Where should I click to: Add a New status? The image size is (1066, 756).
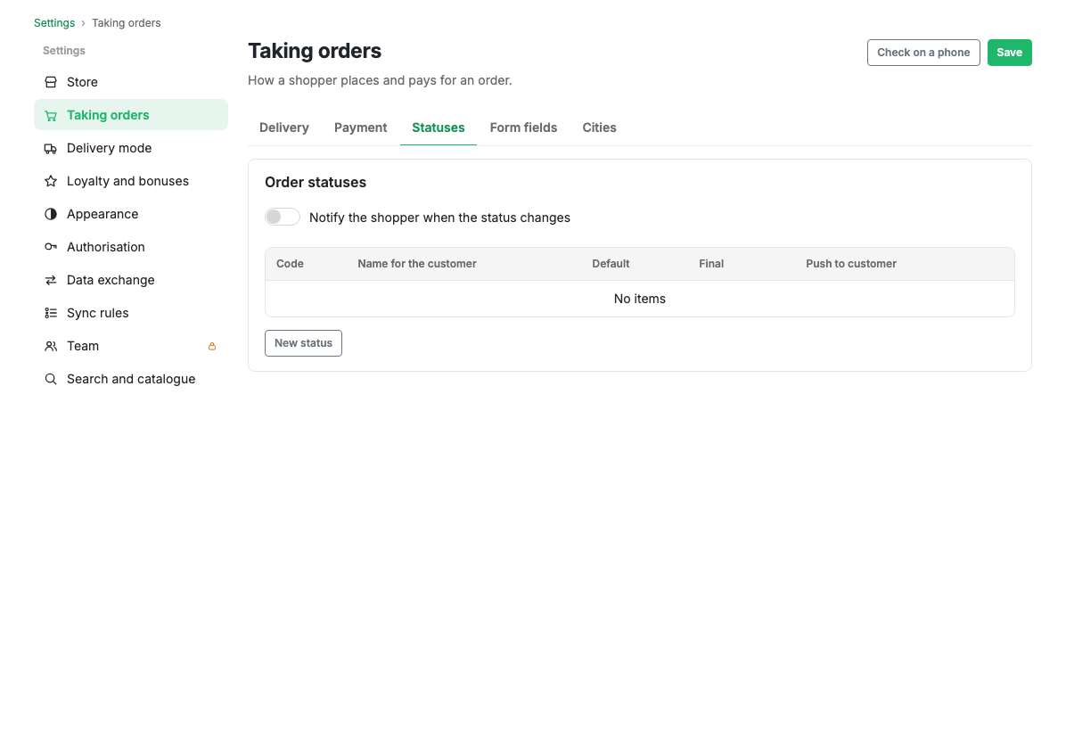303,343
